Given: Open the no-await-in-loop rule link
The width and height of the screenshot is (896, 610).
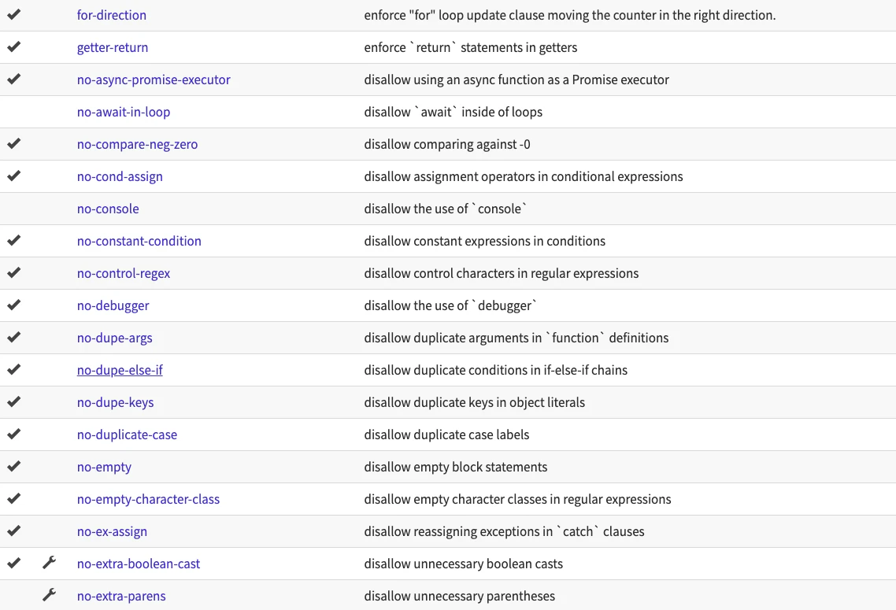Looking at the screenshot, I should click(124, 112).
